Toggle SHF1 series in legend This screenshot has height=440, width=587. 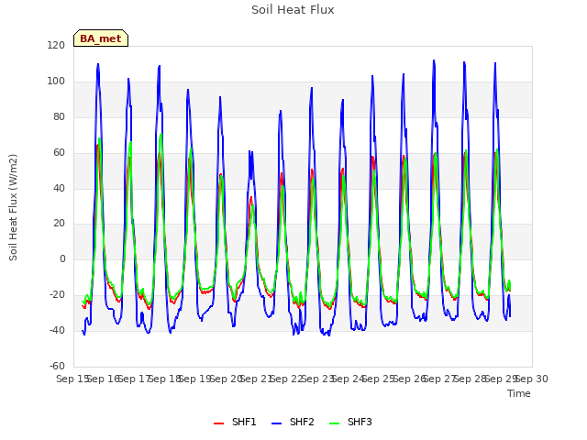(235, 422)
